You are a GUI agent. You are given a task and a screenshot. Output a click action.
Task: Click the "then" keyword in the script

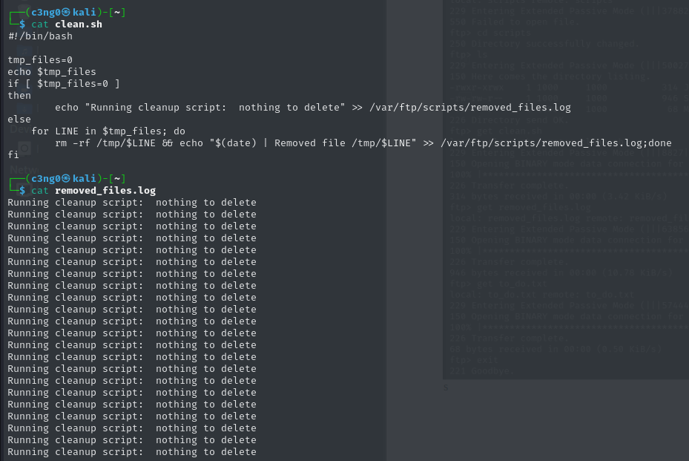click(x=19, y=96)
